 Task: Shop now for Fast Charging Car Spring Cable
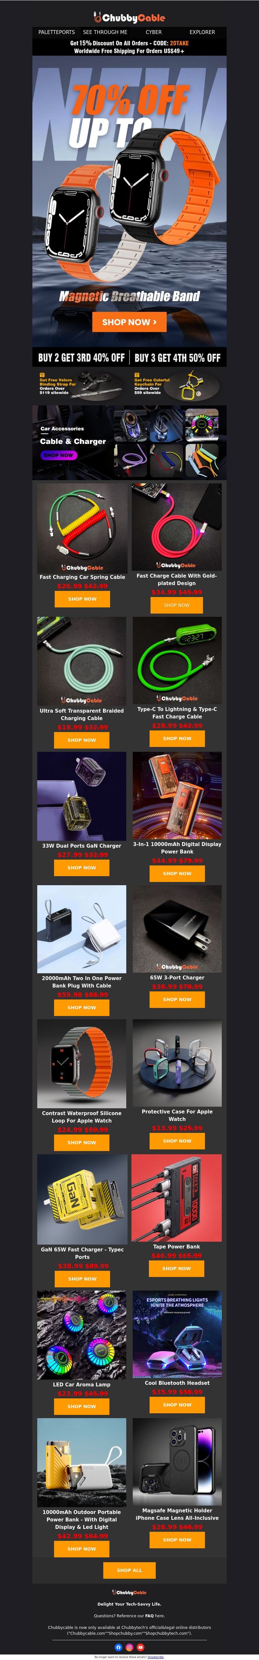[x=82, y=599]
